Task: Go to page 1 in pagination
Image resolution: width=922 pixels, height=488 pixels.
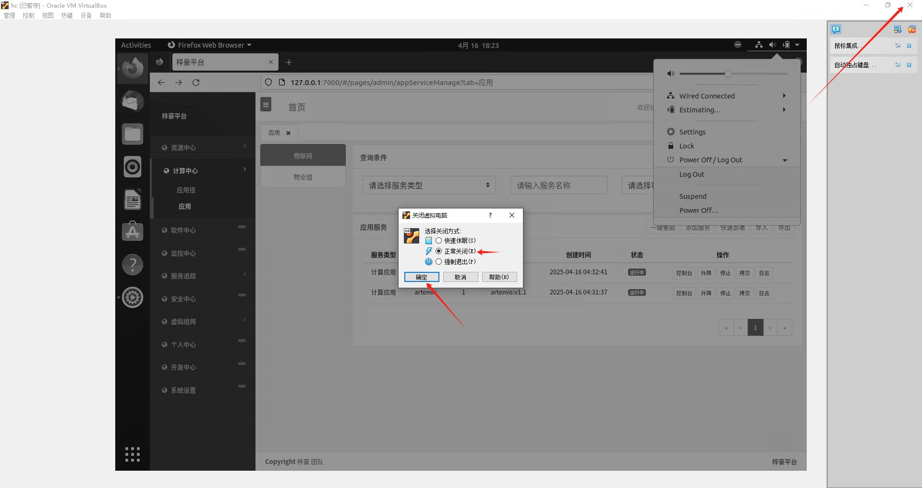Action: tap(755, 328)
